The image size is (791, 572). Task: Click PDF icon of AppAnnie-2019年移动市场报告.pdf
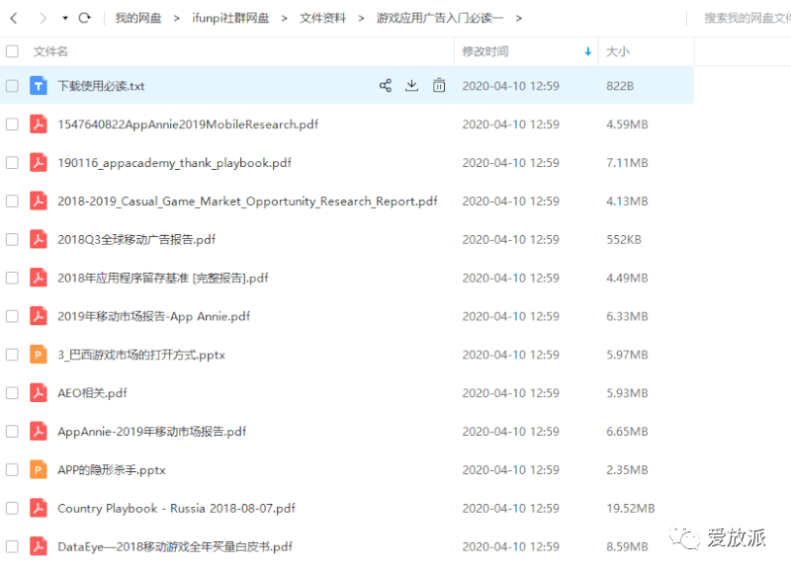pyautogui.click(x=39, y=431)
